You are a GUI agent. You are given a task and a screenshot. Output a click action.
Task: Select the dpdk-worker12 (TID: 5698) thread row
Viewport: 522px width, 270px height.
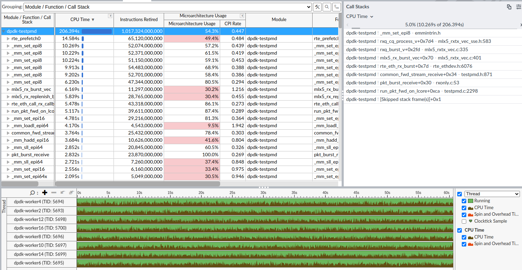pyautogui.click(x=39, y=219)
